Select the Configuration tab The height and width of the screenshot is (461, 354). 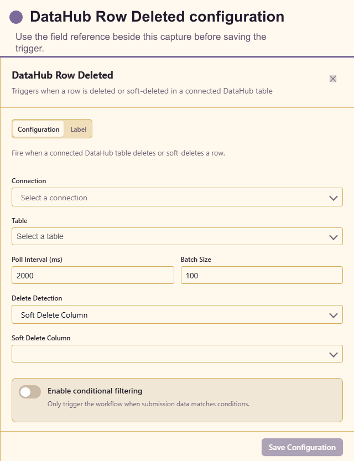click(39, 130)
